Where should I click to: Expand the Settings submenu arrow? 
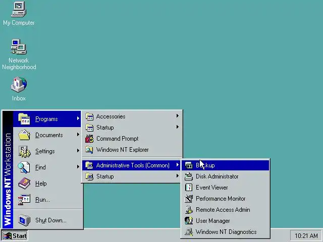(x=78, y=150)
